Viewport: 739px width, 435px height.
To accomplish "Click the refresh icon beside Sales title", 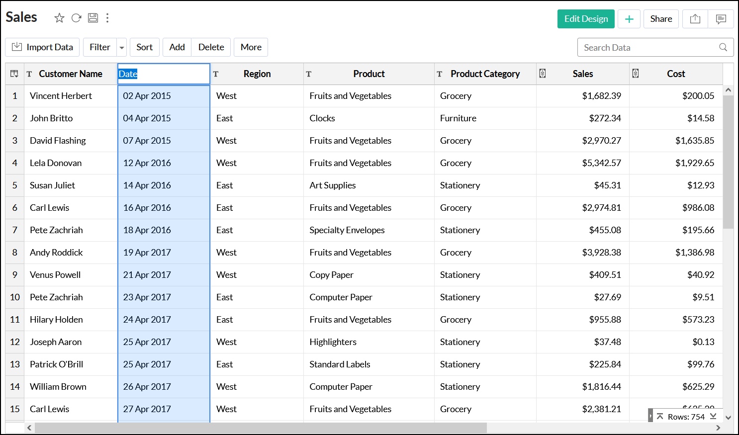I will click(76, 18).
